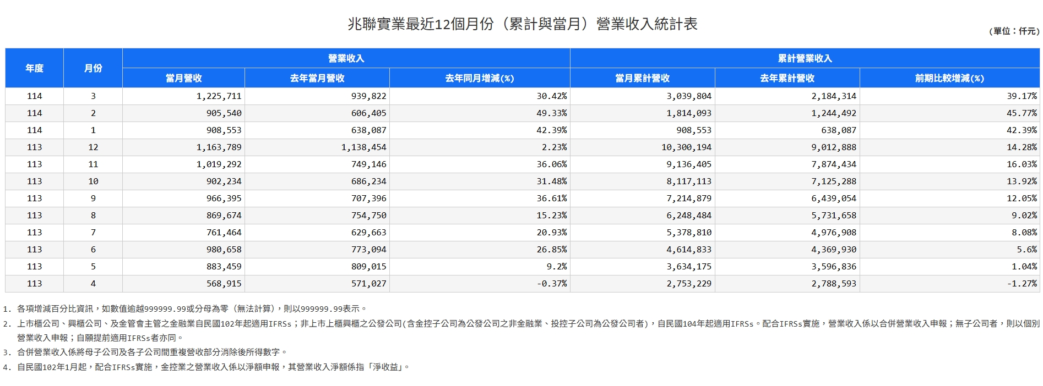Click the 當月營收 column header
This screenshot has width=1043, height=386.
click(183, 78)
